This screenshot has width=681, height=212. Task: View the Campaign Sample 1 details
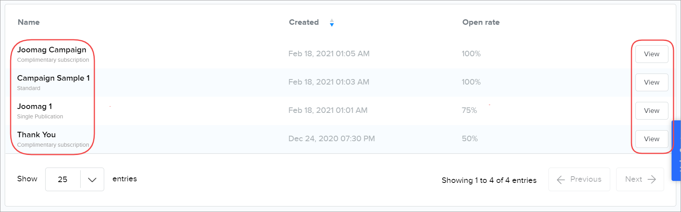[x=652, y=83]
